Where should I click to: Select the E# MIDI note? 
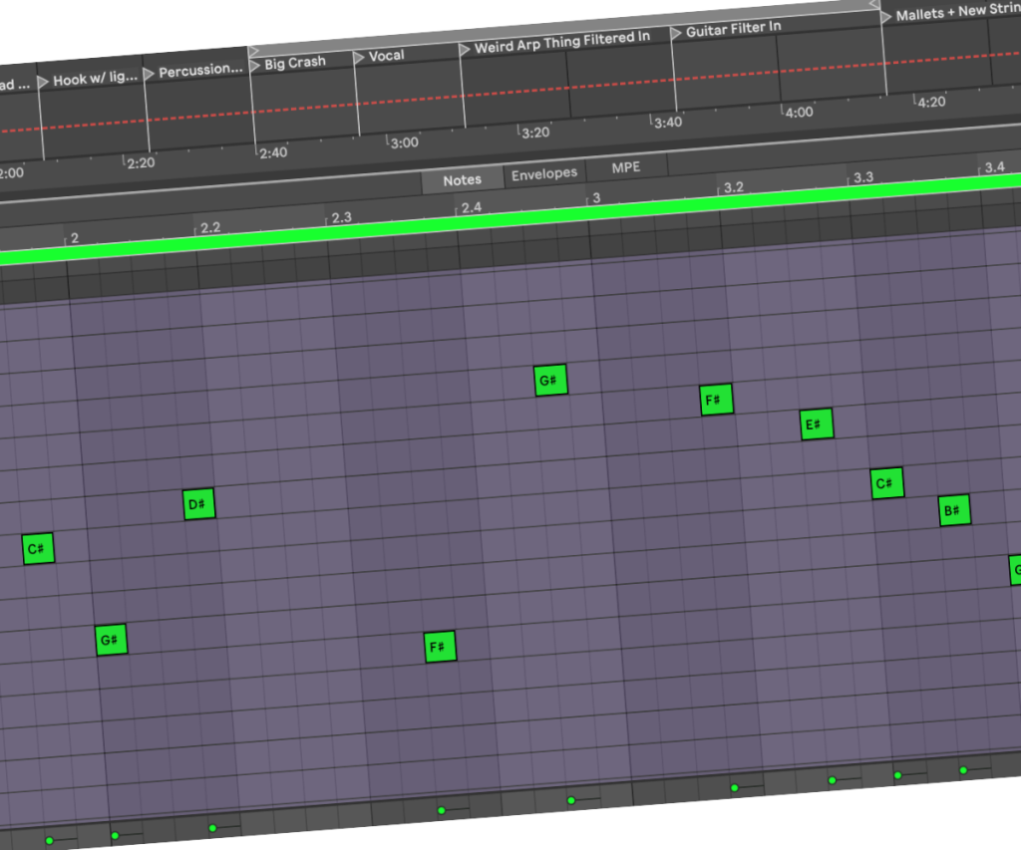(816, 425)
